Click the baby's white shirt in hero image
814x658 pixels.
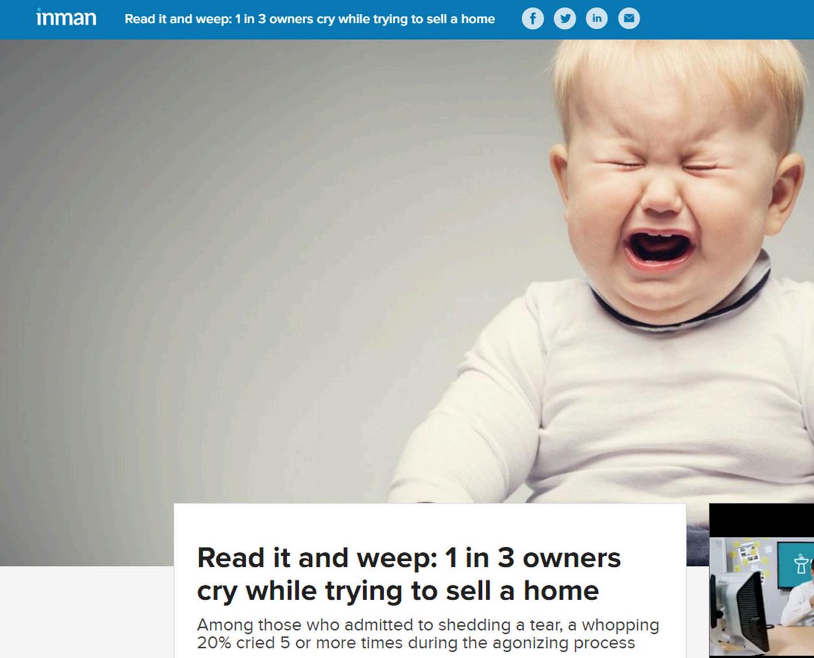617,403
